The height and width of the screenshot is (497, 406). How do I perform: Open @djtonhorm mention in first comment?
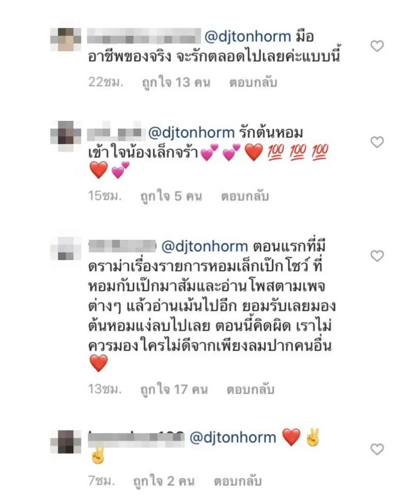[x=248, y=36]
